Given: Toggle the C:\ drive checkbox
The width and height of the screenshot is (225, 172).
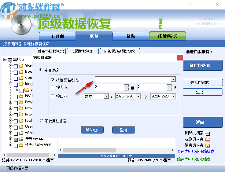Looking at the screenshot, I should (10, 60).
